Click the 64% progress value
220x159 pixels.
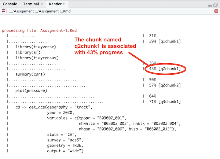153,96
